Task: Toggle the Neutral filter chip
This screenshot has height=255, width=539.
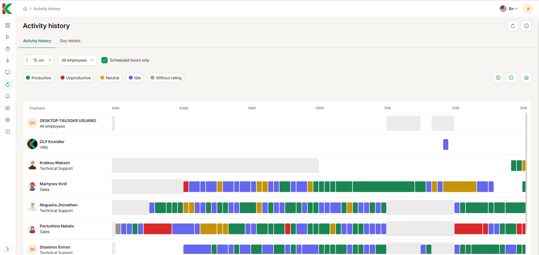Action: tap(110, 78)
